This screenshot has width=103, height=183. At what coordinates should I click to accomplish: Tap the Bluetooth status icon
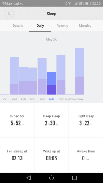click(x=66, y=3)
